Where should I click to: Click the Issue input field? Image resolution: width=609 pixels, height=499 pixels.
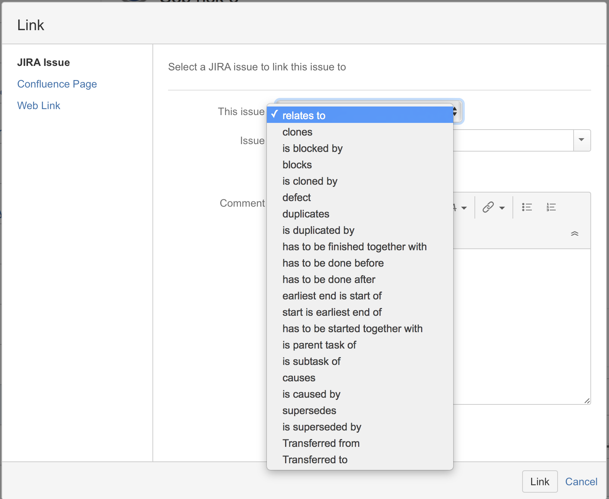click(513, 140)
